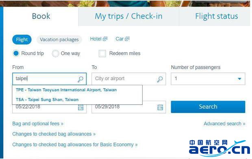This screenshot has width=252, height=159.
Task: Choose TSA Taipei Sung Shan suggestion
Action: click(x=47, y=100)
